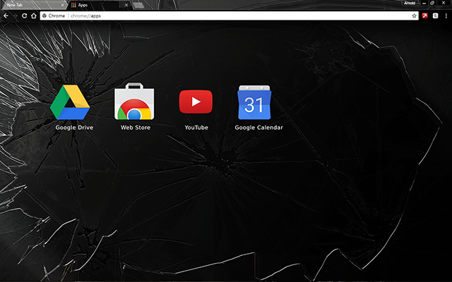Click the red arrow extension icon
452x282 pixels.
[425, 16]
